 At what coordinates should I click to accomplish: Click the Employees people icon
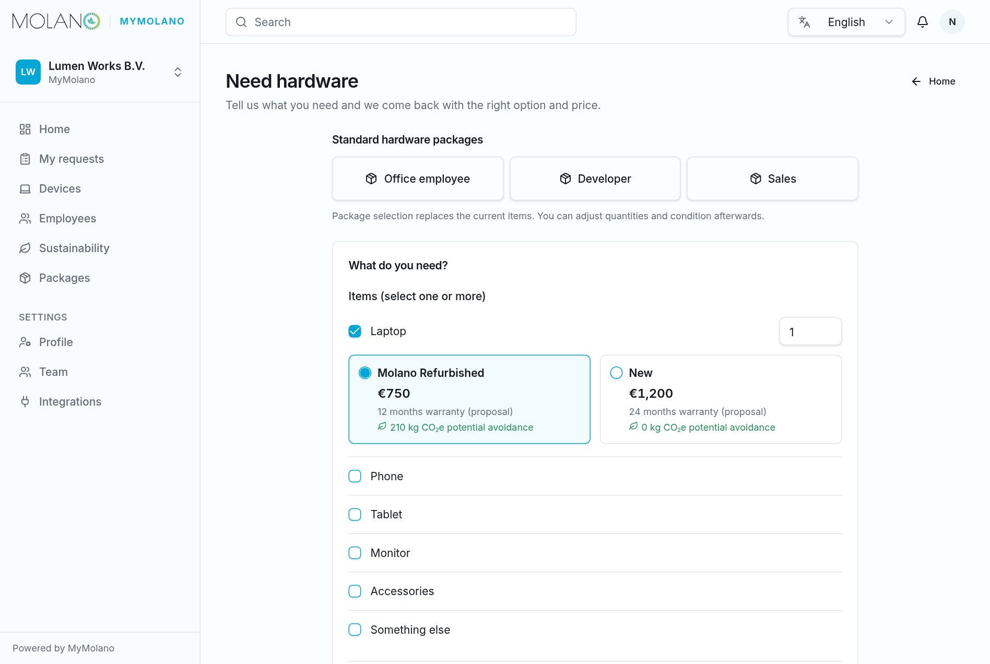pos(25,218)
